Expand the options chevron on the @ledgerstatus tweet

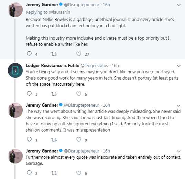click(179, 66)
